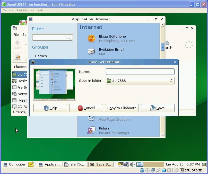Click VirtualBox hard disk activity indicator
This screenshot has height=174, width=208.
point(142,170)
